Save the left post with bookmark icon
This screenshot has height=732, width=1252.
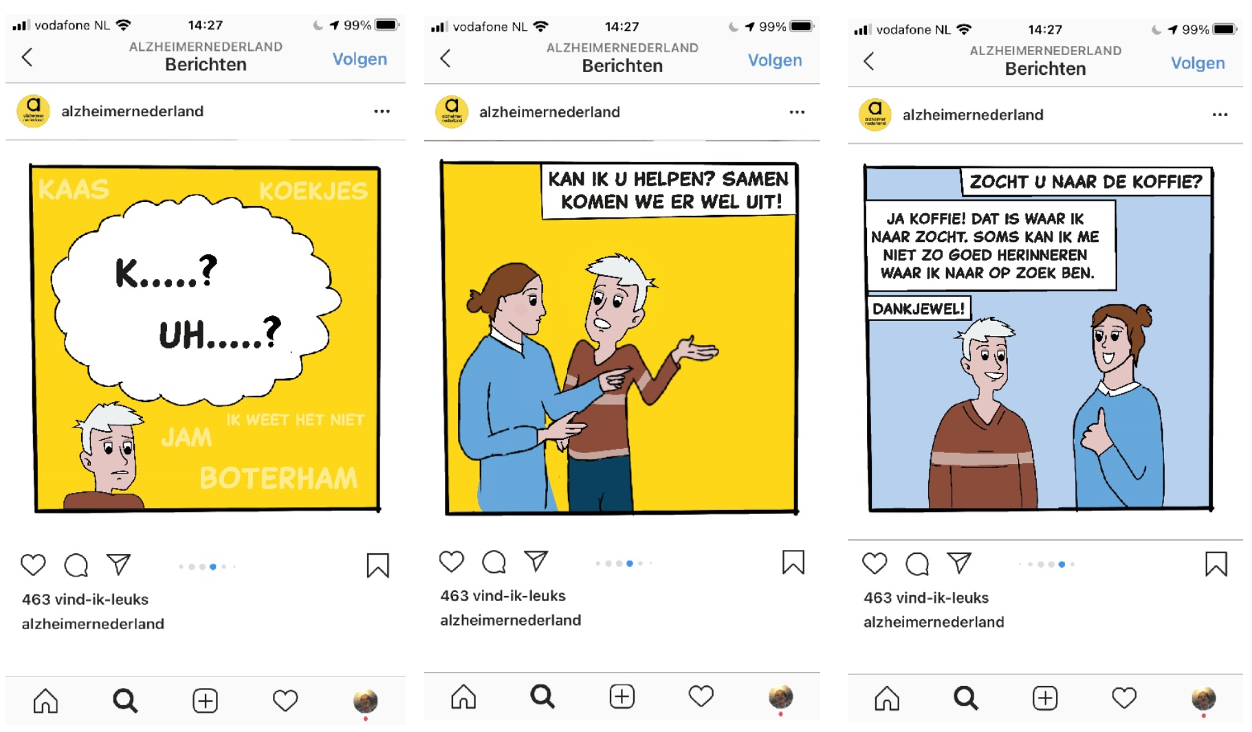point(377,566)
